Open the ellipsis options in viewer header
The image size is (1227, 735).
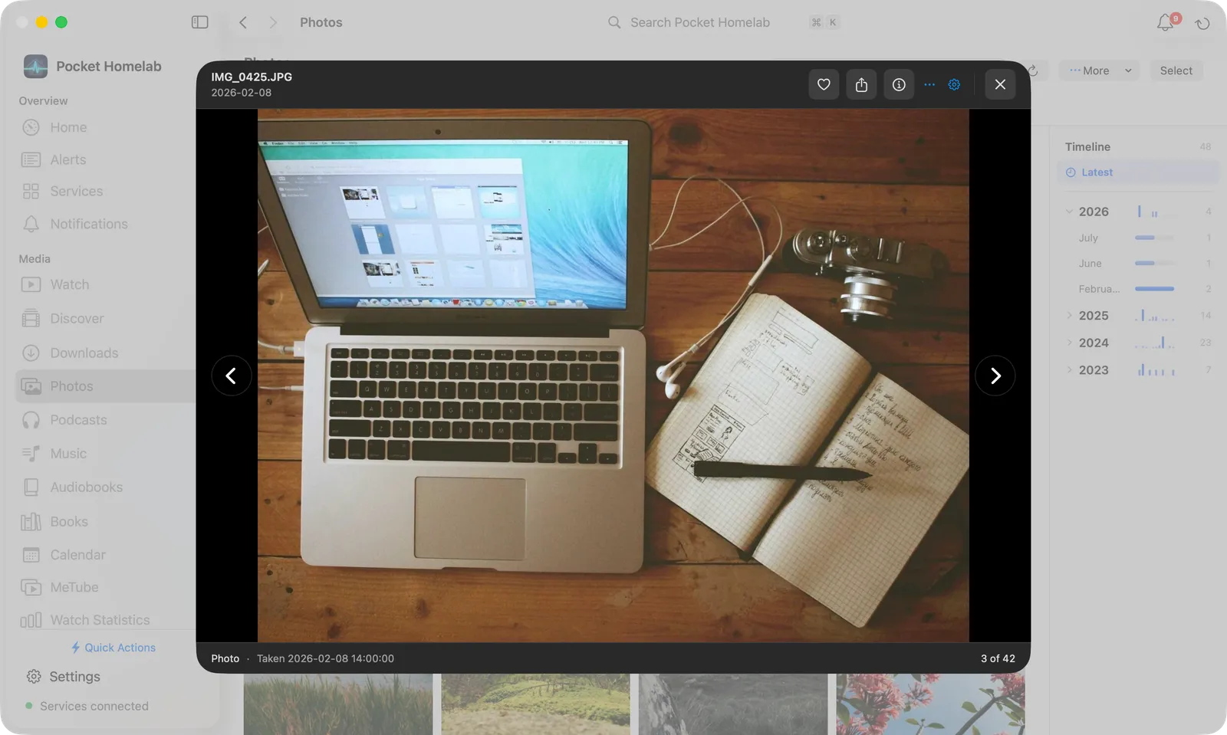click(x=929, y=84)
